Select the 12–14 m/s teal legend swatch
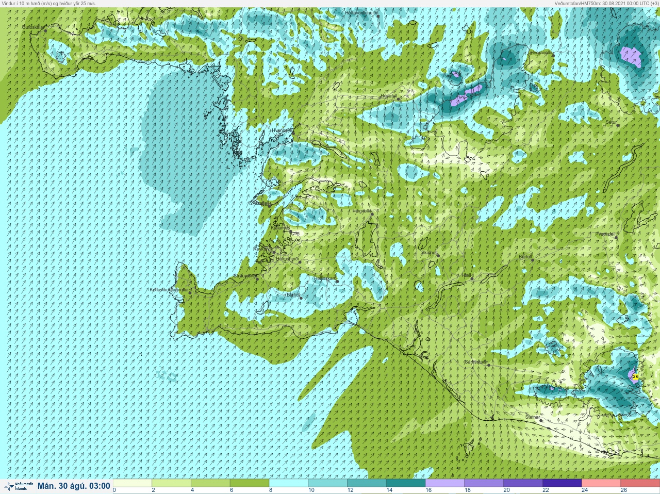This screenshot has height=494, width=660. pyautogui.click(x=367, y=483)
